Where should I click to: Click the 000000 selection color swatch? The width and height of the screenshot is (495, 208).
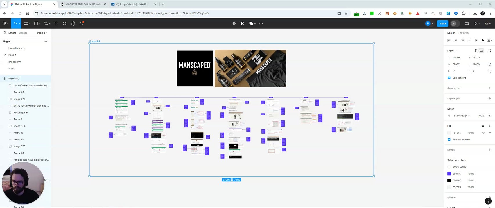[449, 181]
